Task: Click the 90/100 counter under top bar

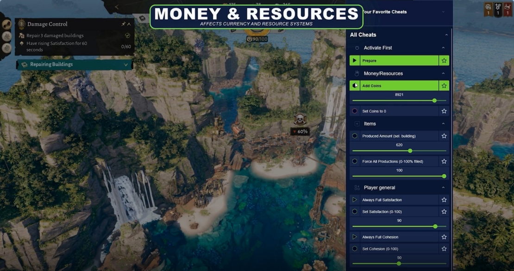Action: coord(257,39)
